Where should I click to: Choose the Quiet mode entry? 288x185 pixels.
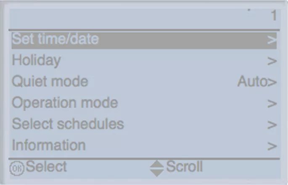pos(50,82)
